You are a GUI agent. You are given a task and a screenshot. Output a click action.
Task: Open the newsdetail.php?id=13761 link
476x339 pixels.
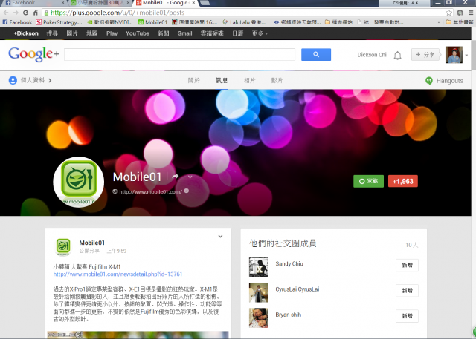tap(118, 274)
